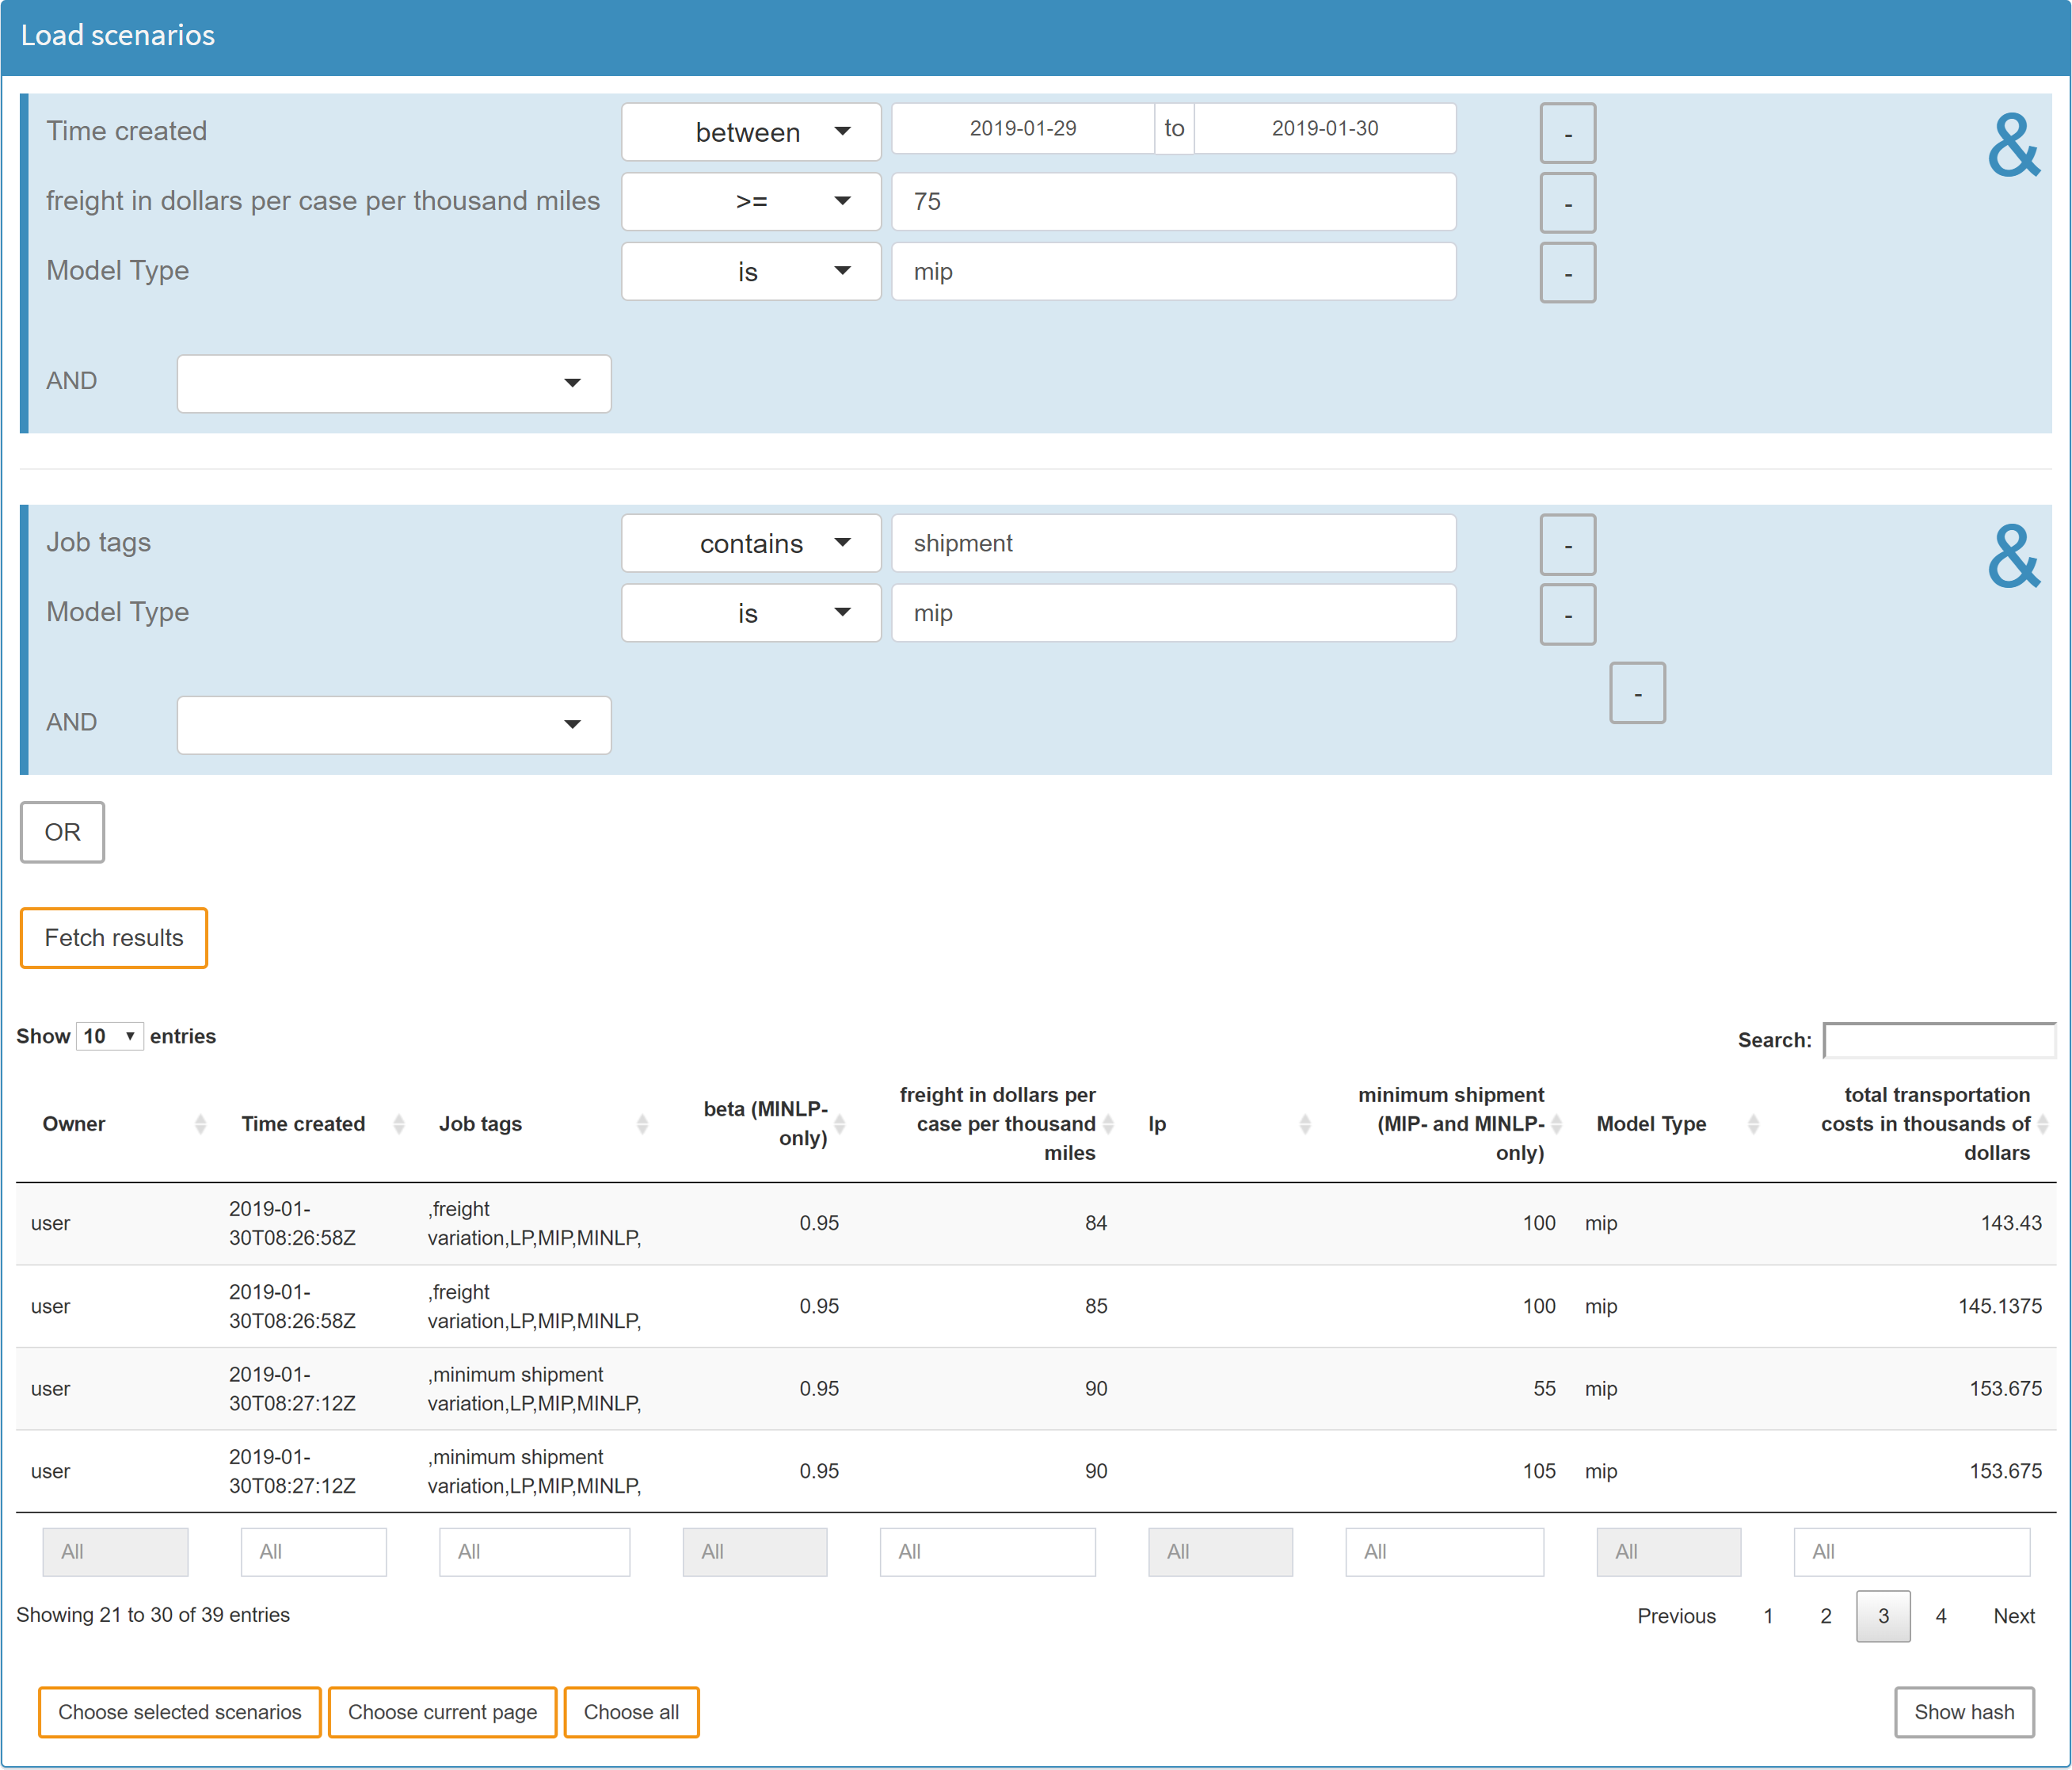Expand first block's AND field dropdown
This screenshot has height=1770, width=2072.
(393, 383)
